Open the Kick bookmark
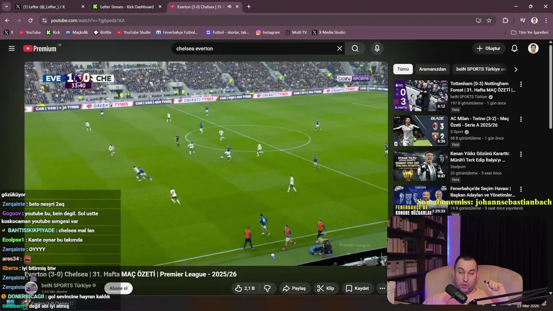The width and height of the screenshot is (553, 311). pos(53,32)
